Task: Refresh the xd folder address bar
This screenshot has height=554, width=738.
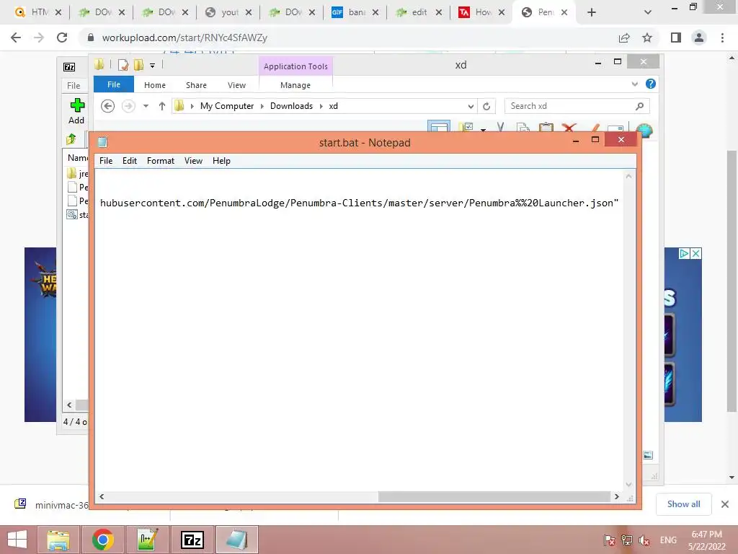Action: 486,107
